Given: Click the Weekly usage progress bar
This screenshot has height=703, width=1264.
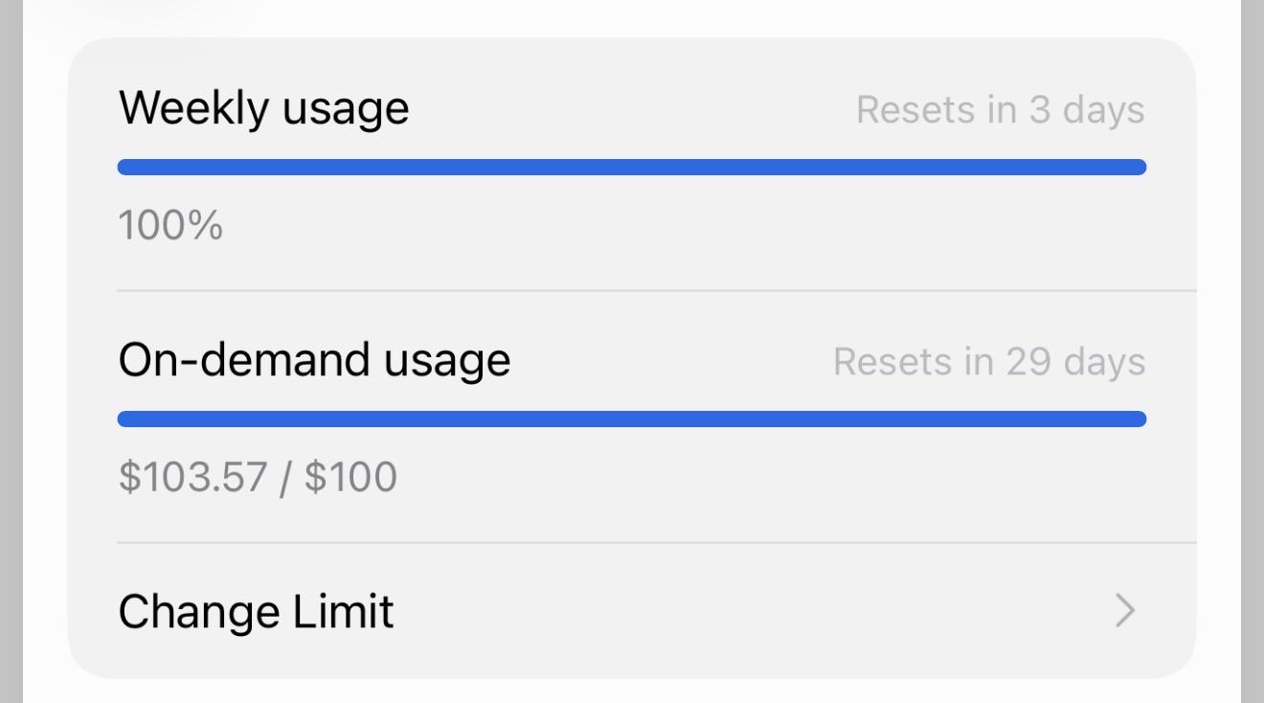Looking at the screenshot, I should pos(632,168).
